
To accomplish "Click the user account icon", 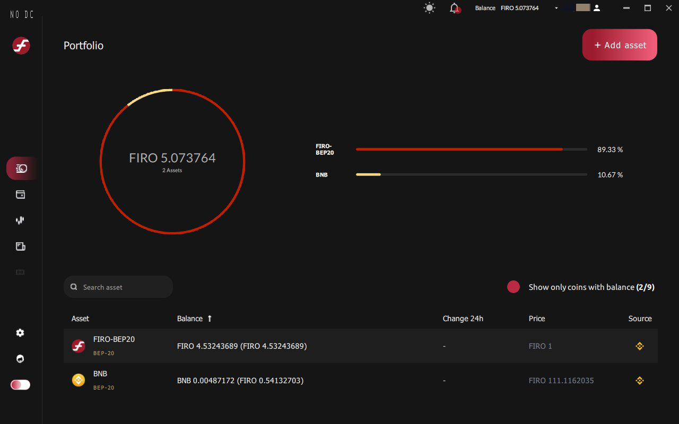I will pyautogui.click(x=597, y=8).
